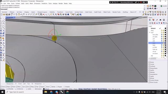168x94 pixels.
Task: Collapse the 'root' layer tree
Action: pos(150,32)
